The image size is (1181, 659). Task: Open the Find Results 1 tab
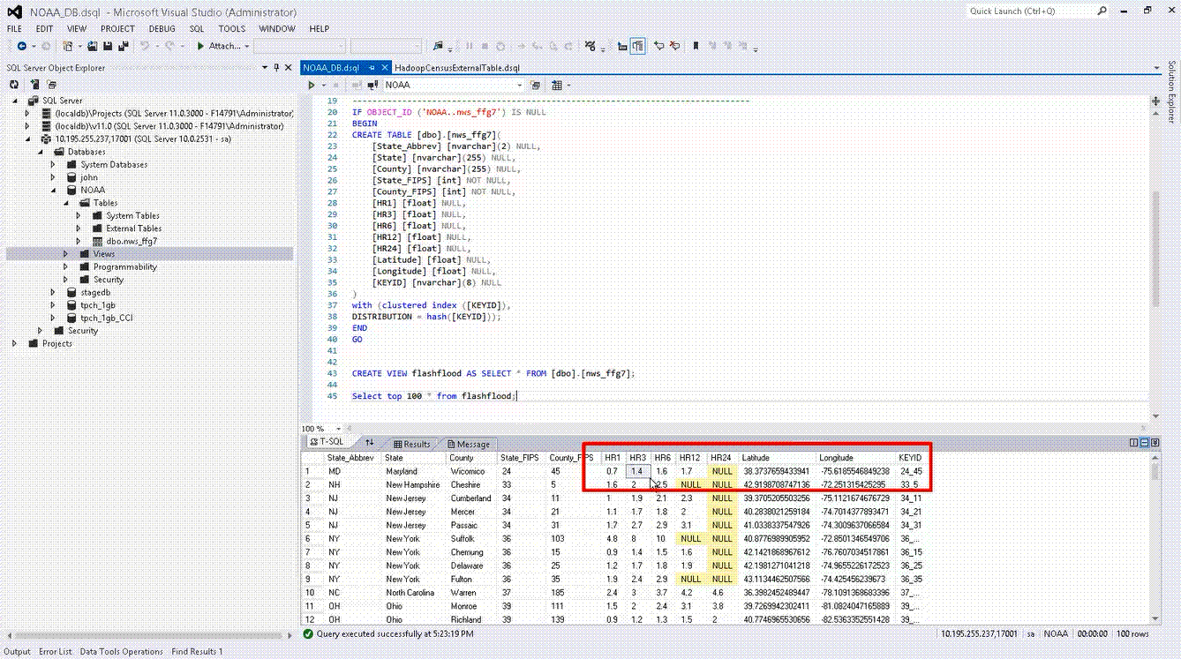click(x=197, y=652)
